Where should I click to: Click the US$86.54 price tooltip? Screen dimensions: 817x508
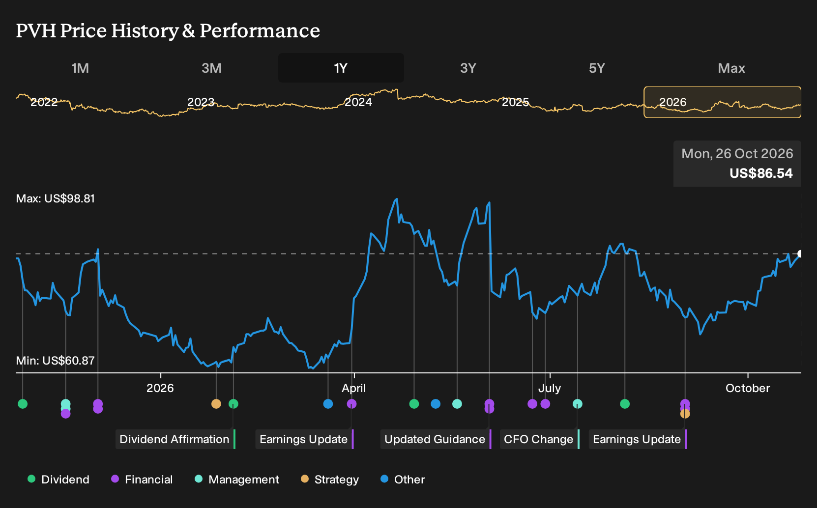coord(737,164)
